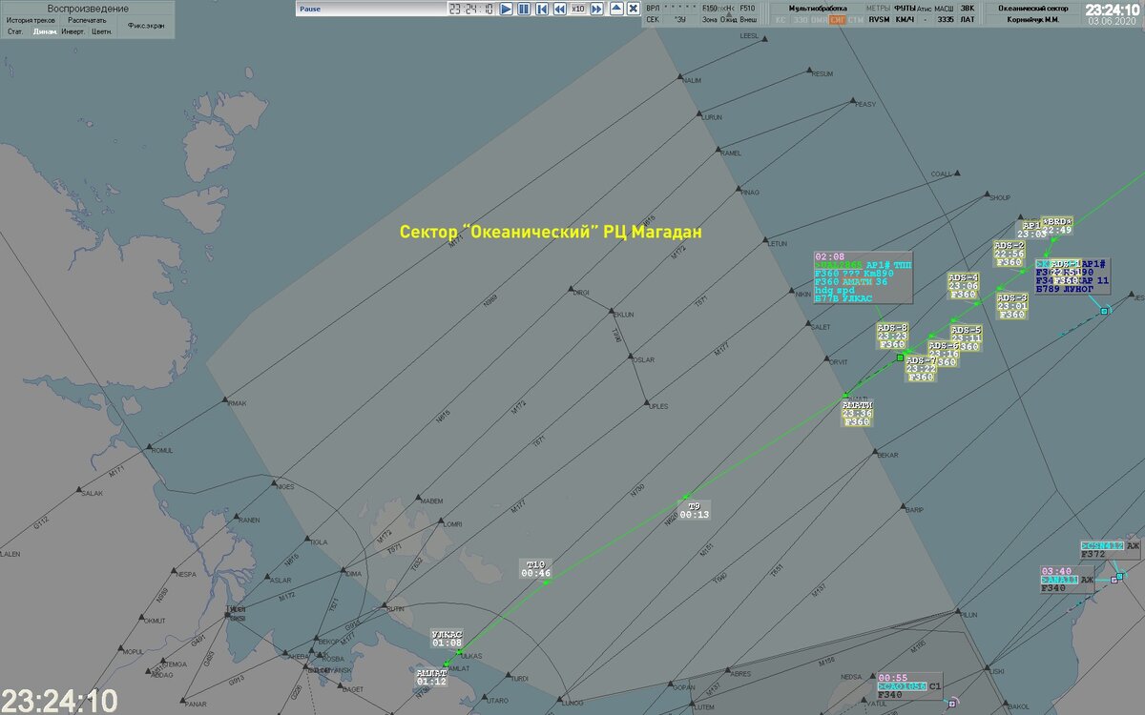
Task: Select the КМ/Ч speed unit
Action: 905,19
